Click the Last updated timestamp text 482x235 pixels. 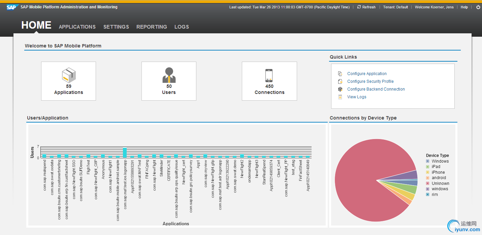(289, 7)
